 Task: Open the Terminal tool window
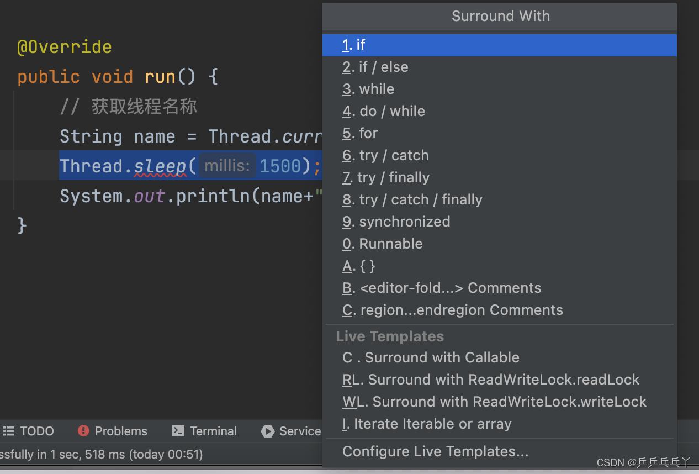click(204, 431)
